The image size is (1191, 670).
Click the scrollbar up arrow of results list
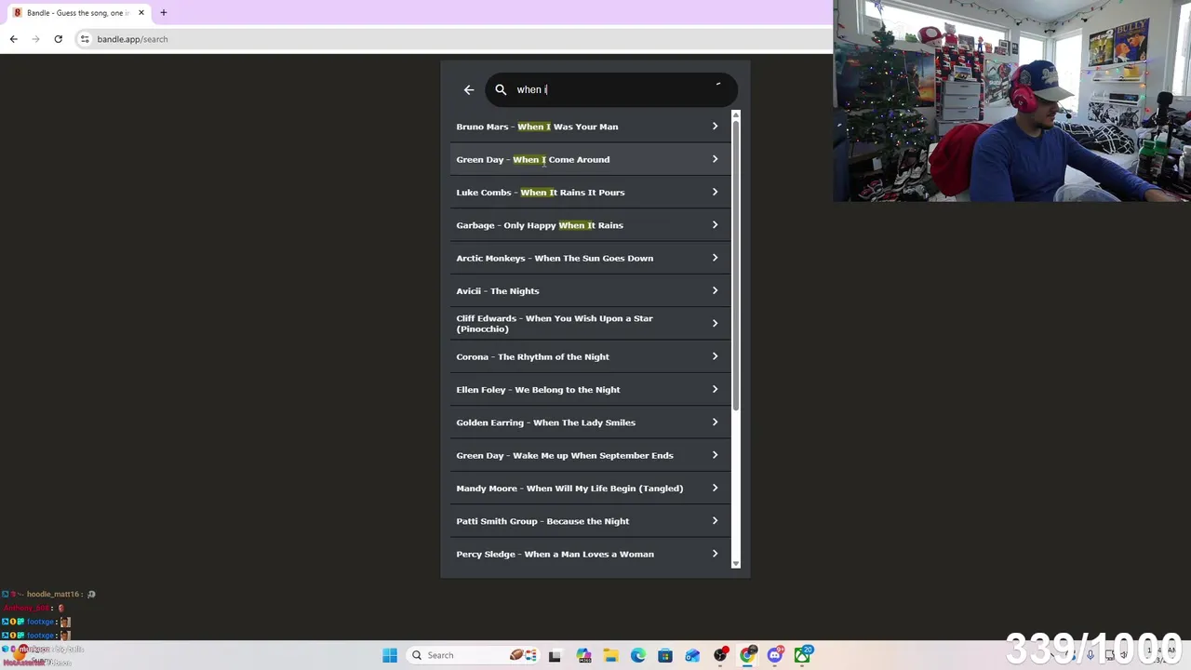tap(736, 115)
